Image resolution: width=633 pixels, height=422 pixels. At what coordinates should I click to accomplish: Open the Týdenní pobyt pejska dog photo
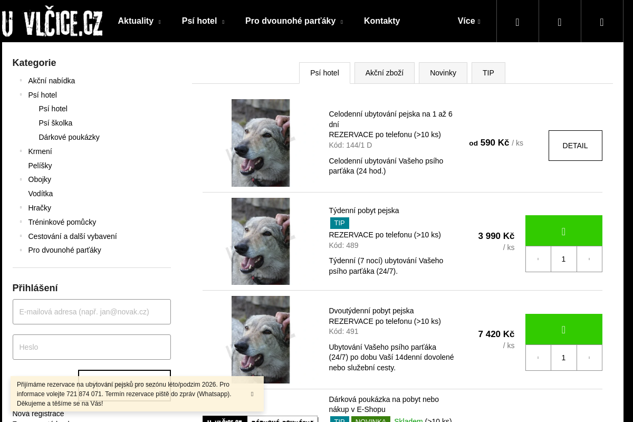[261, 241]
